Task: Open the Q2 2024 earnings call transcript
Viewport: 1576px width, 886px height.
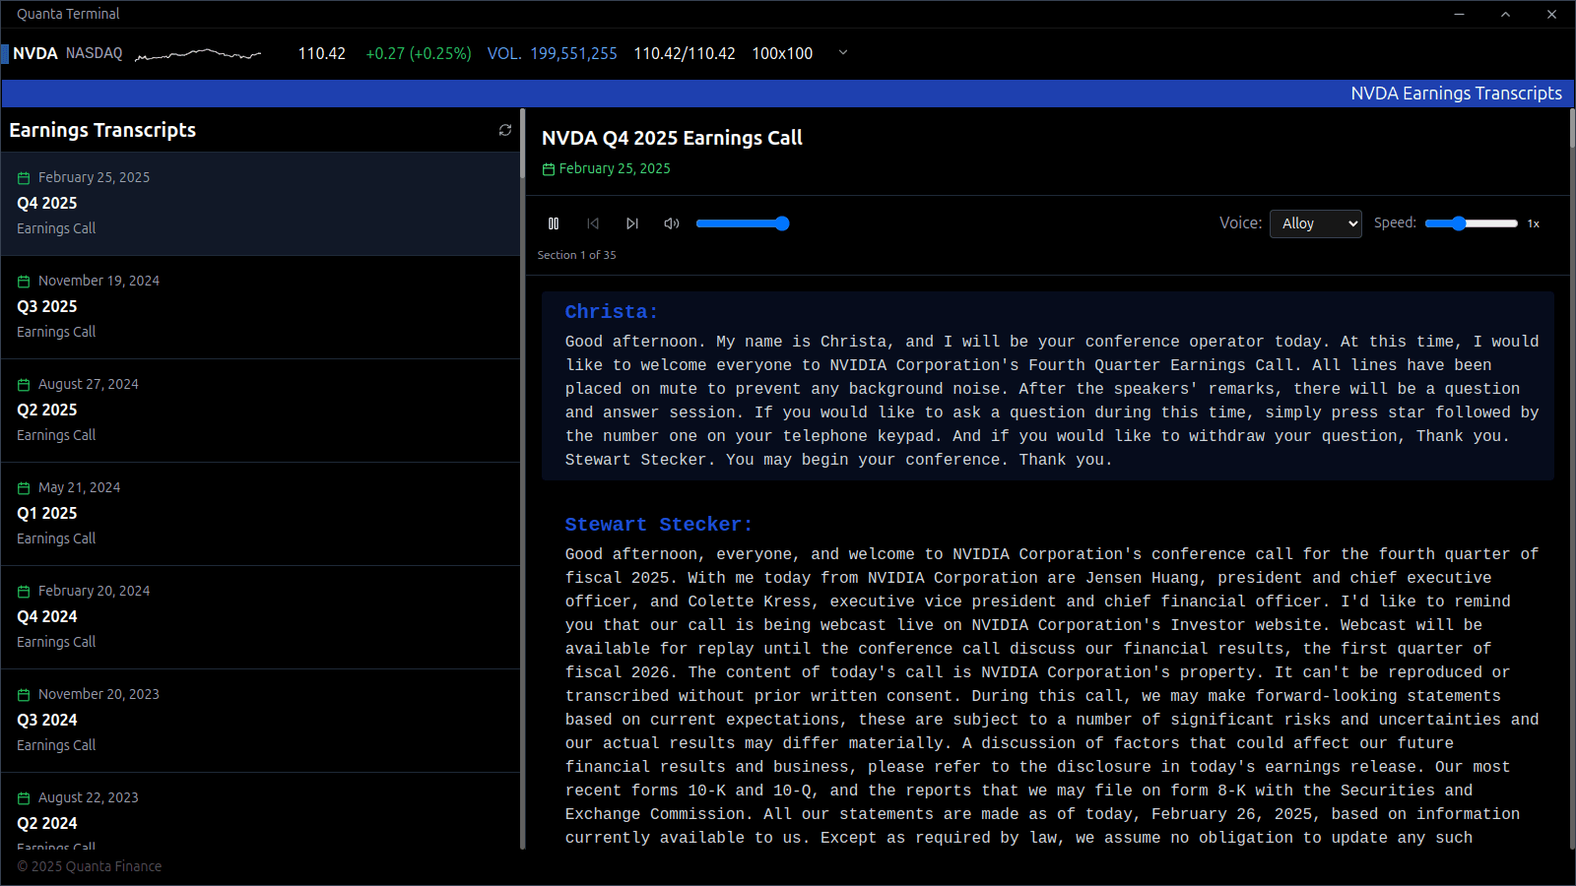Action: pos(260,811)
